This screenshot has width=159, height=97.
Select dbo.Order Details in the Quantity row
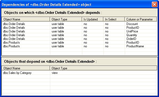14,35
